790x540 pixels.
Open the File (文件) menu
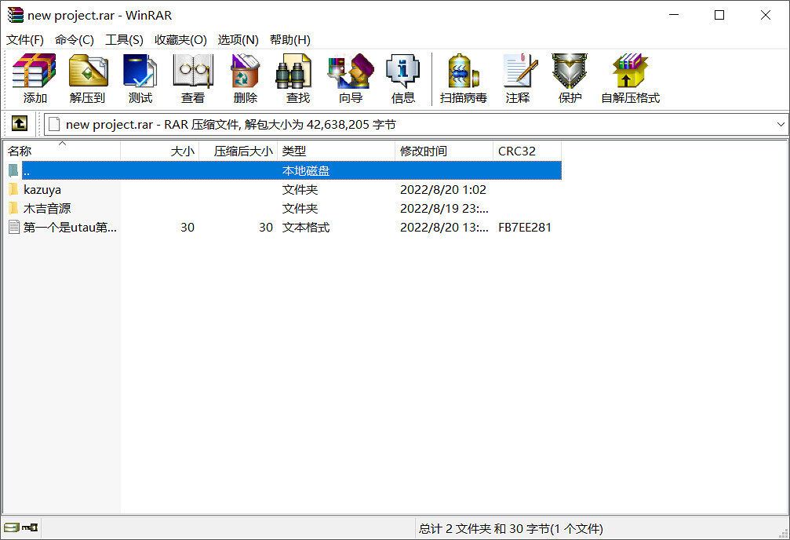click(x=25, y=39)
